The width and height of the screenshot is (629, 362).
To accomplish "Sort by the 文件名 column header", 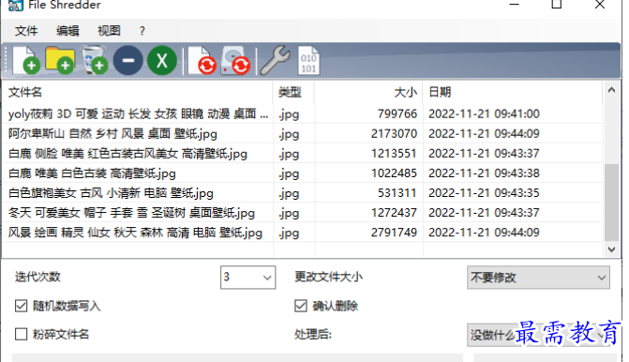I will [137, 92].
